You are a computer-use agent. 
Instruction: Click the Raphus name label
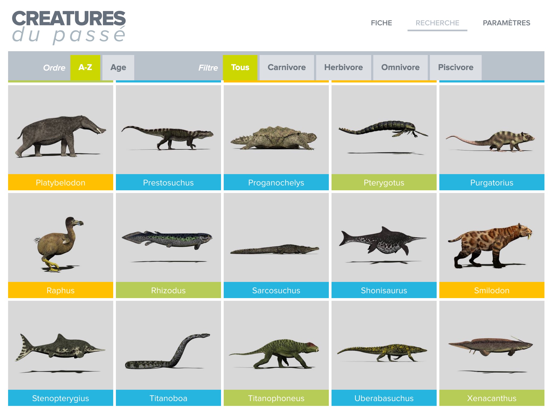tap(61, 290)
